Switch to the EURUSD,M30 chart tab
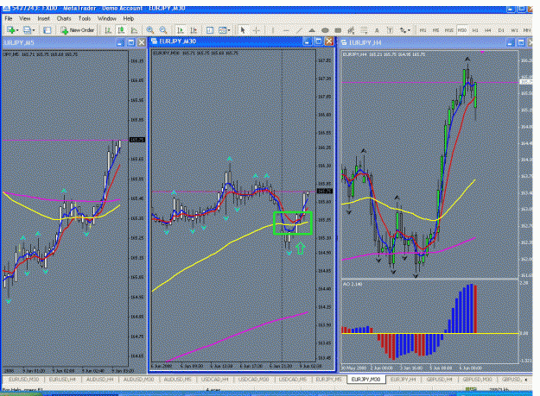The width and height of the screenshot is (540, 396). pyautogui.click(x=24, y=379)
